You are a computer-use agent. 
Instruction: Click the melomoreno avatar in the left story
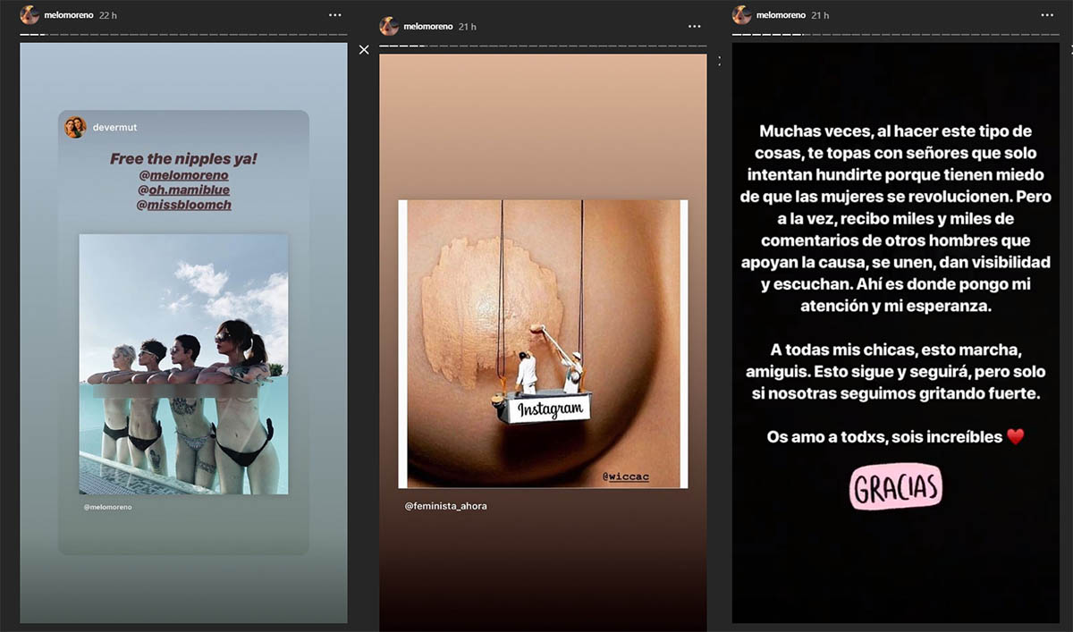pos(30,15)
